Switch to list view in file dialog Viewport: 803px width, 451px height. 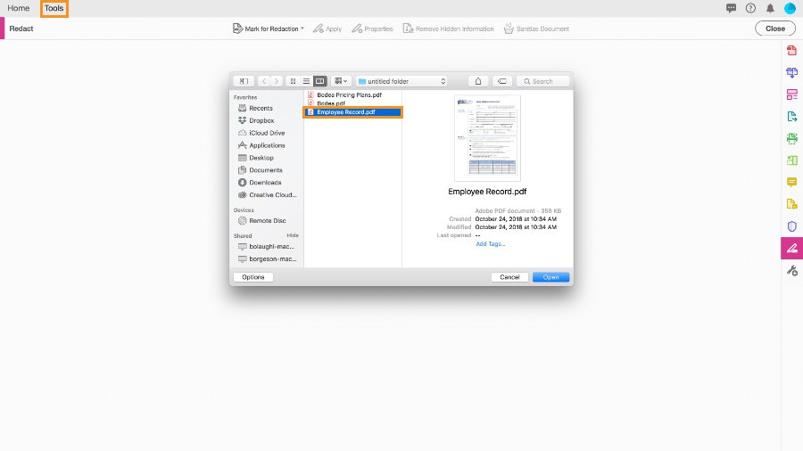(306, 81)
